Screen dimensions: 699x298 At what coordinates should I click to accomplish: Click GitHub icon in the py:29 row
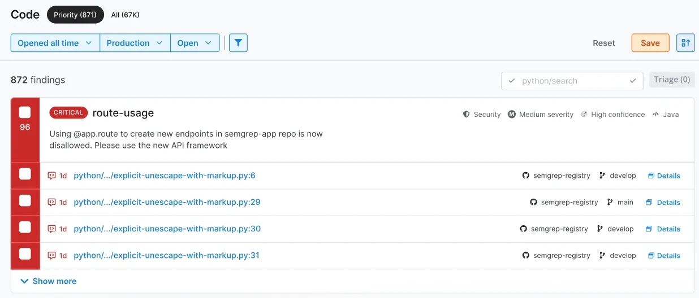(x=533, y=202)
